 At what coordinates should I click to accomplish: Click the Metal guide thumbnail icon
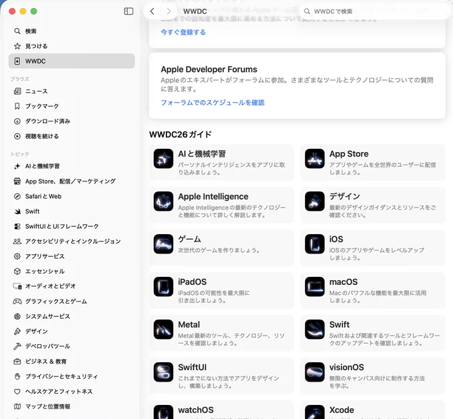point(163,330)
